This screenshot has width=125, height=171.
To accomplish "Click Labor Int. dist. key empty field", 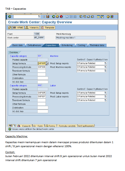I will [43, 111].
